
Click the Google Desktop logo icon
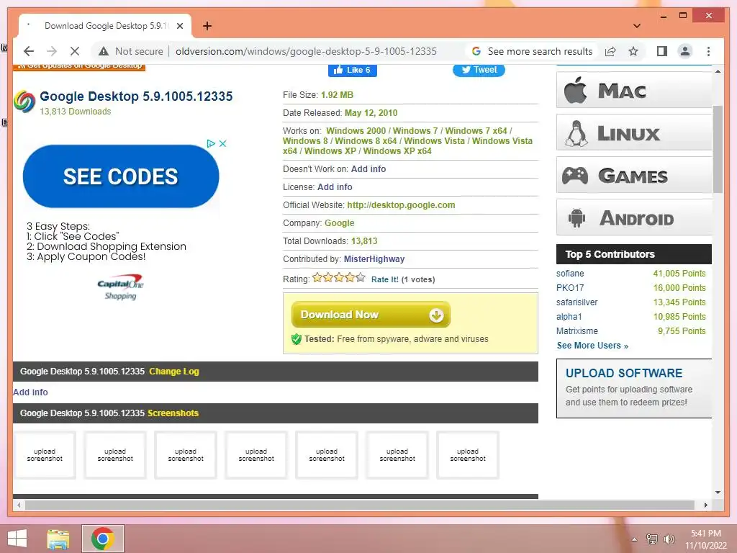click(x=24, y=101)
